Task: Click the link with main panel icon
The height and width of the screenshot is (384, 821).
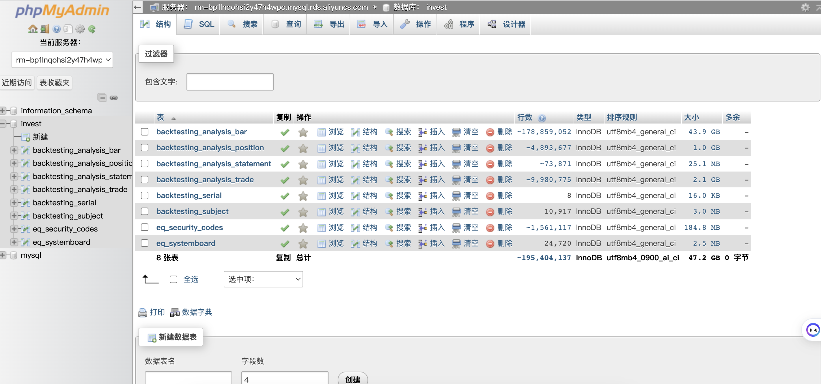Action: 114,97
